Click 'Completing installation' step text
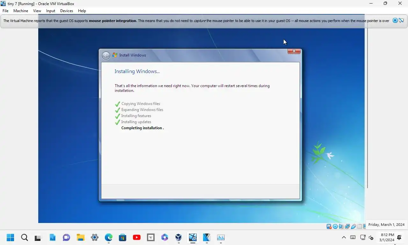 (x=142, y=128)
